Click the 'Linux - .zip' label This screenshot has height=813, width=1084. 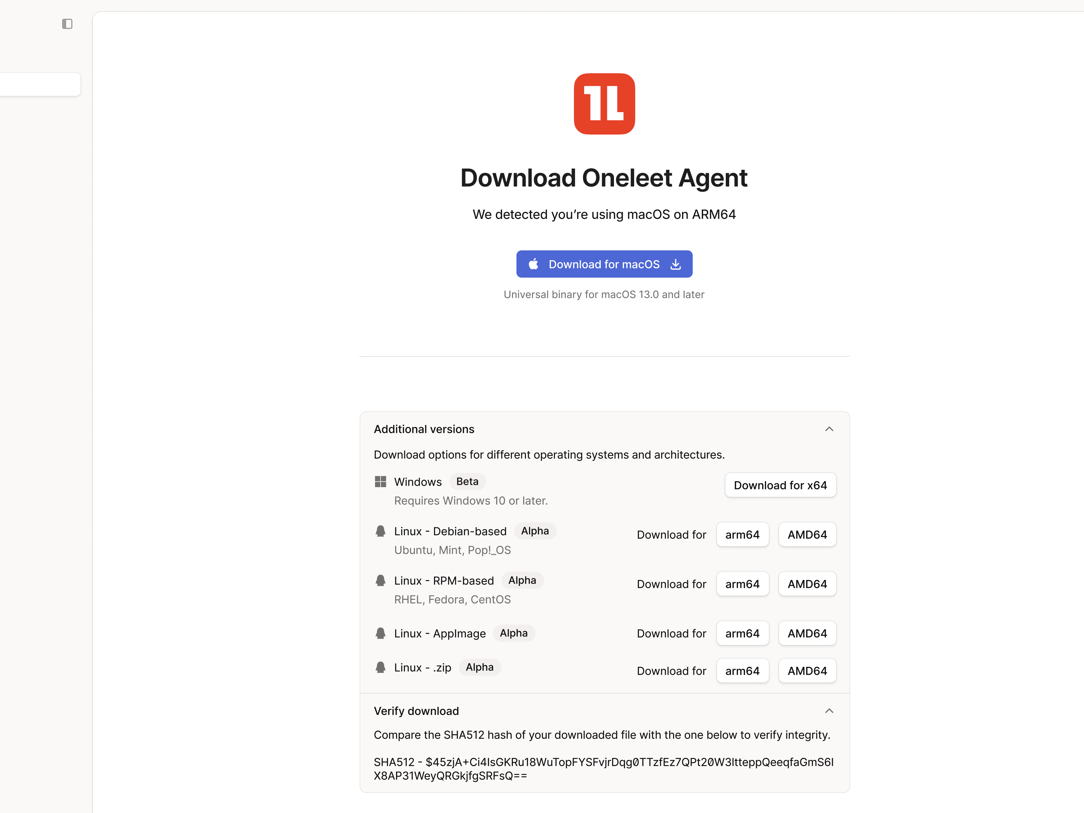422,668
